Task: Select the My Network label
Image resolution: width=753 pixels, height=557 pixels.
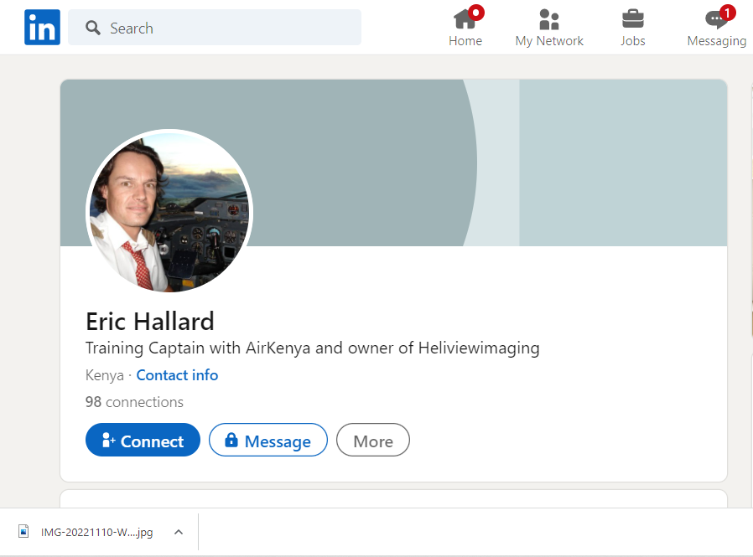Action: click(549, 41)
